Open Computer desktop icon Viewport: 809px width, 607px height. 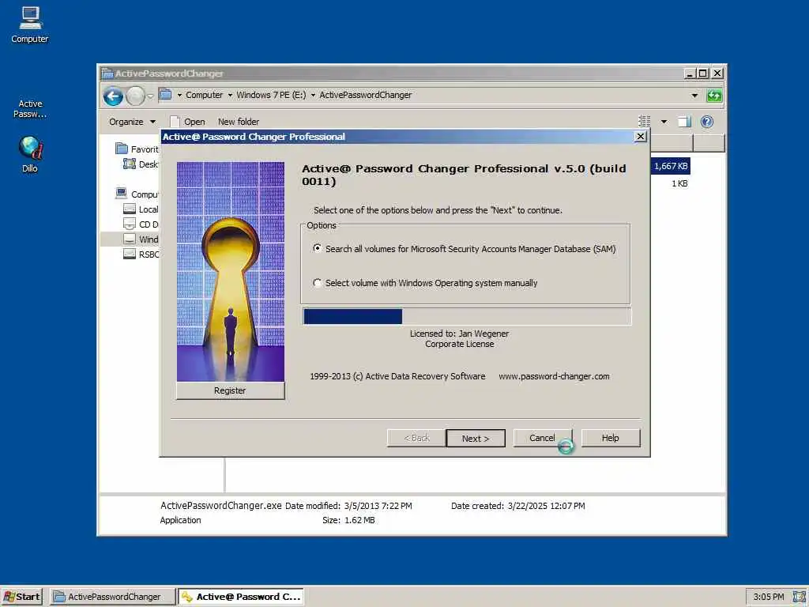[x=30, y=25]
